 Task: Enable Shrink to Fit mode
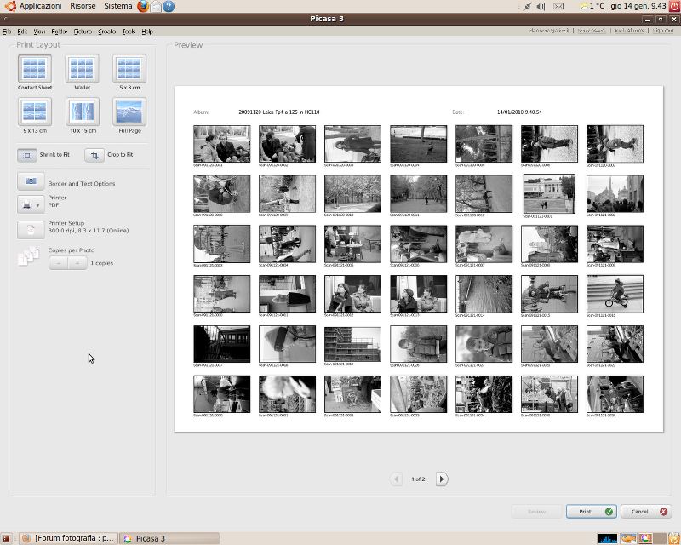point(28,155)
